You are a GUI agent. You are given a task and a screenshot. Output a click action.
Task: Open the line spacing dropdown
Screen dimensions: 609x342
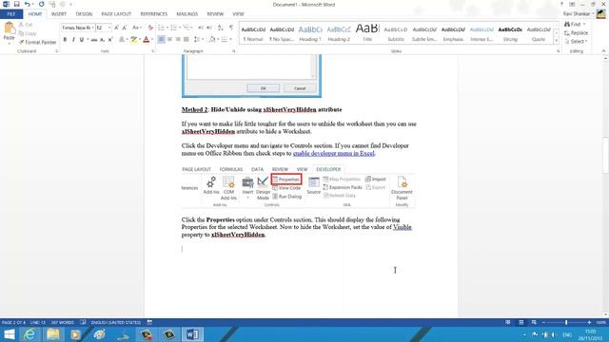click(199, 40)
